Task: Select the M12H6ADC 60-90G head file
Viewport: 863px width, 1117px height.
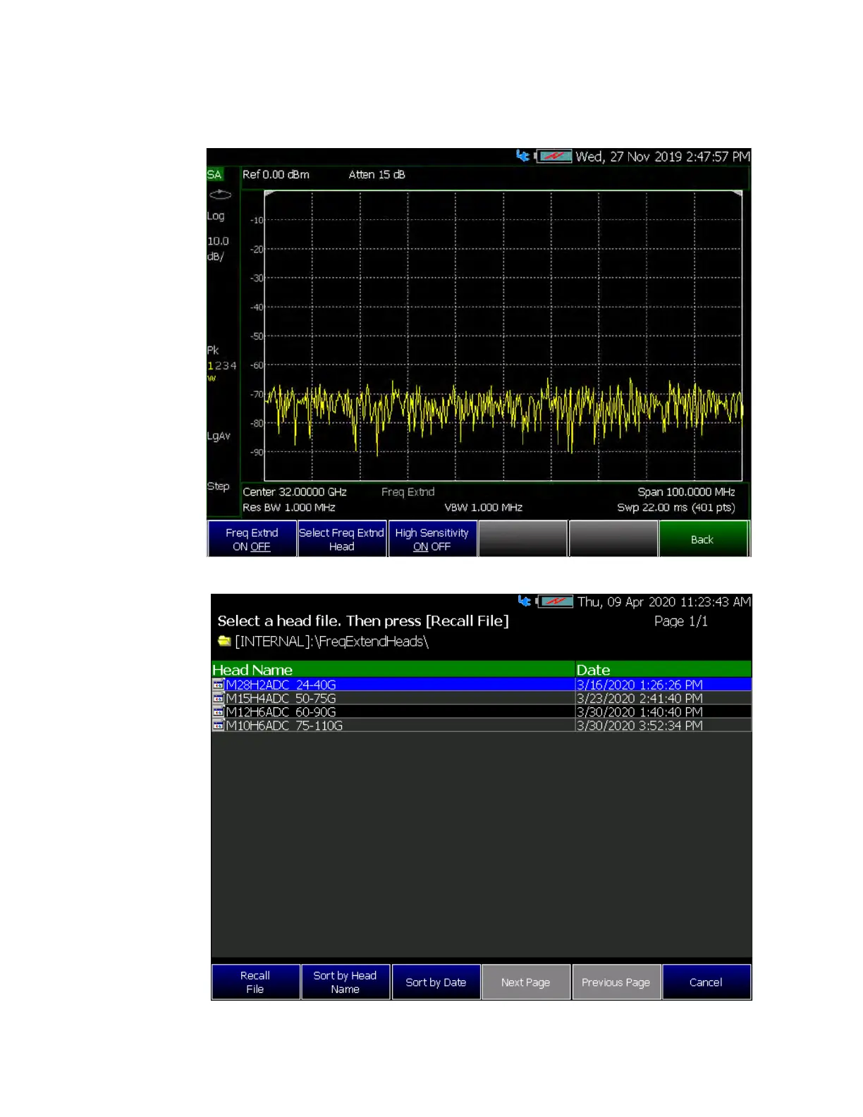Action: click(x=482, y=712)
